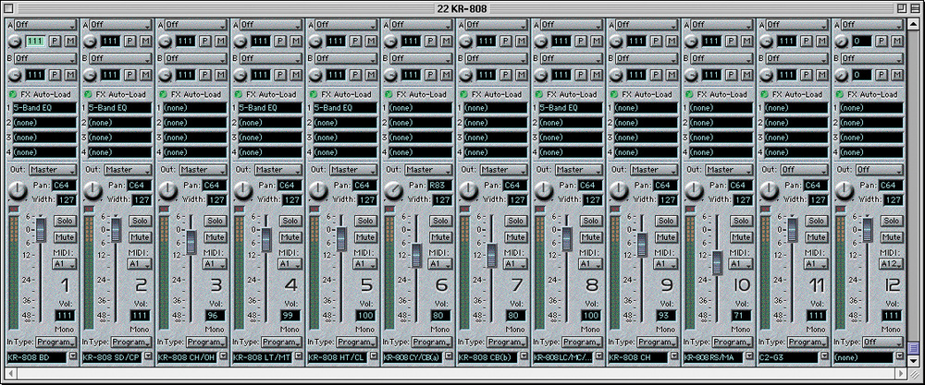Click FX slot 2 '(none)' on channel 4
Viewport: 925px width, 385px height.
tap(270, 123)
